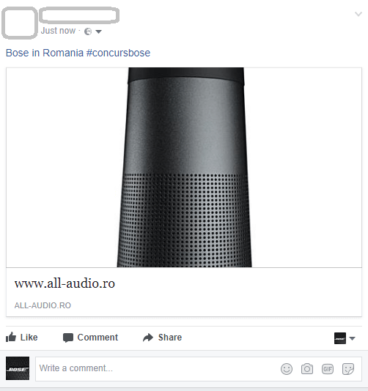
Task: Click the Share text label
Action: [170, 338]
